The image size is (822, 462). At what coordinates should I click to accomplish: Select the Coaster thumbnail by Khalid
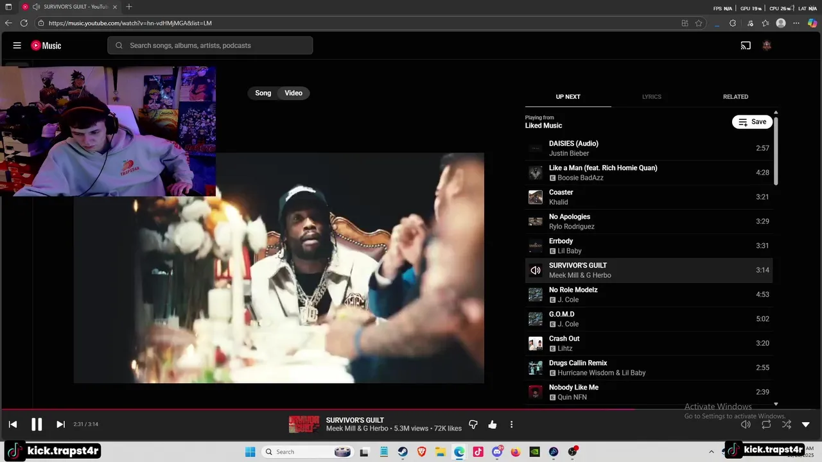[x=536, y=197]
